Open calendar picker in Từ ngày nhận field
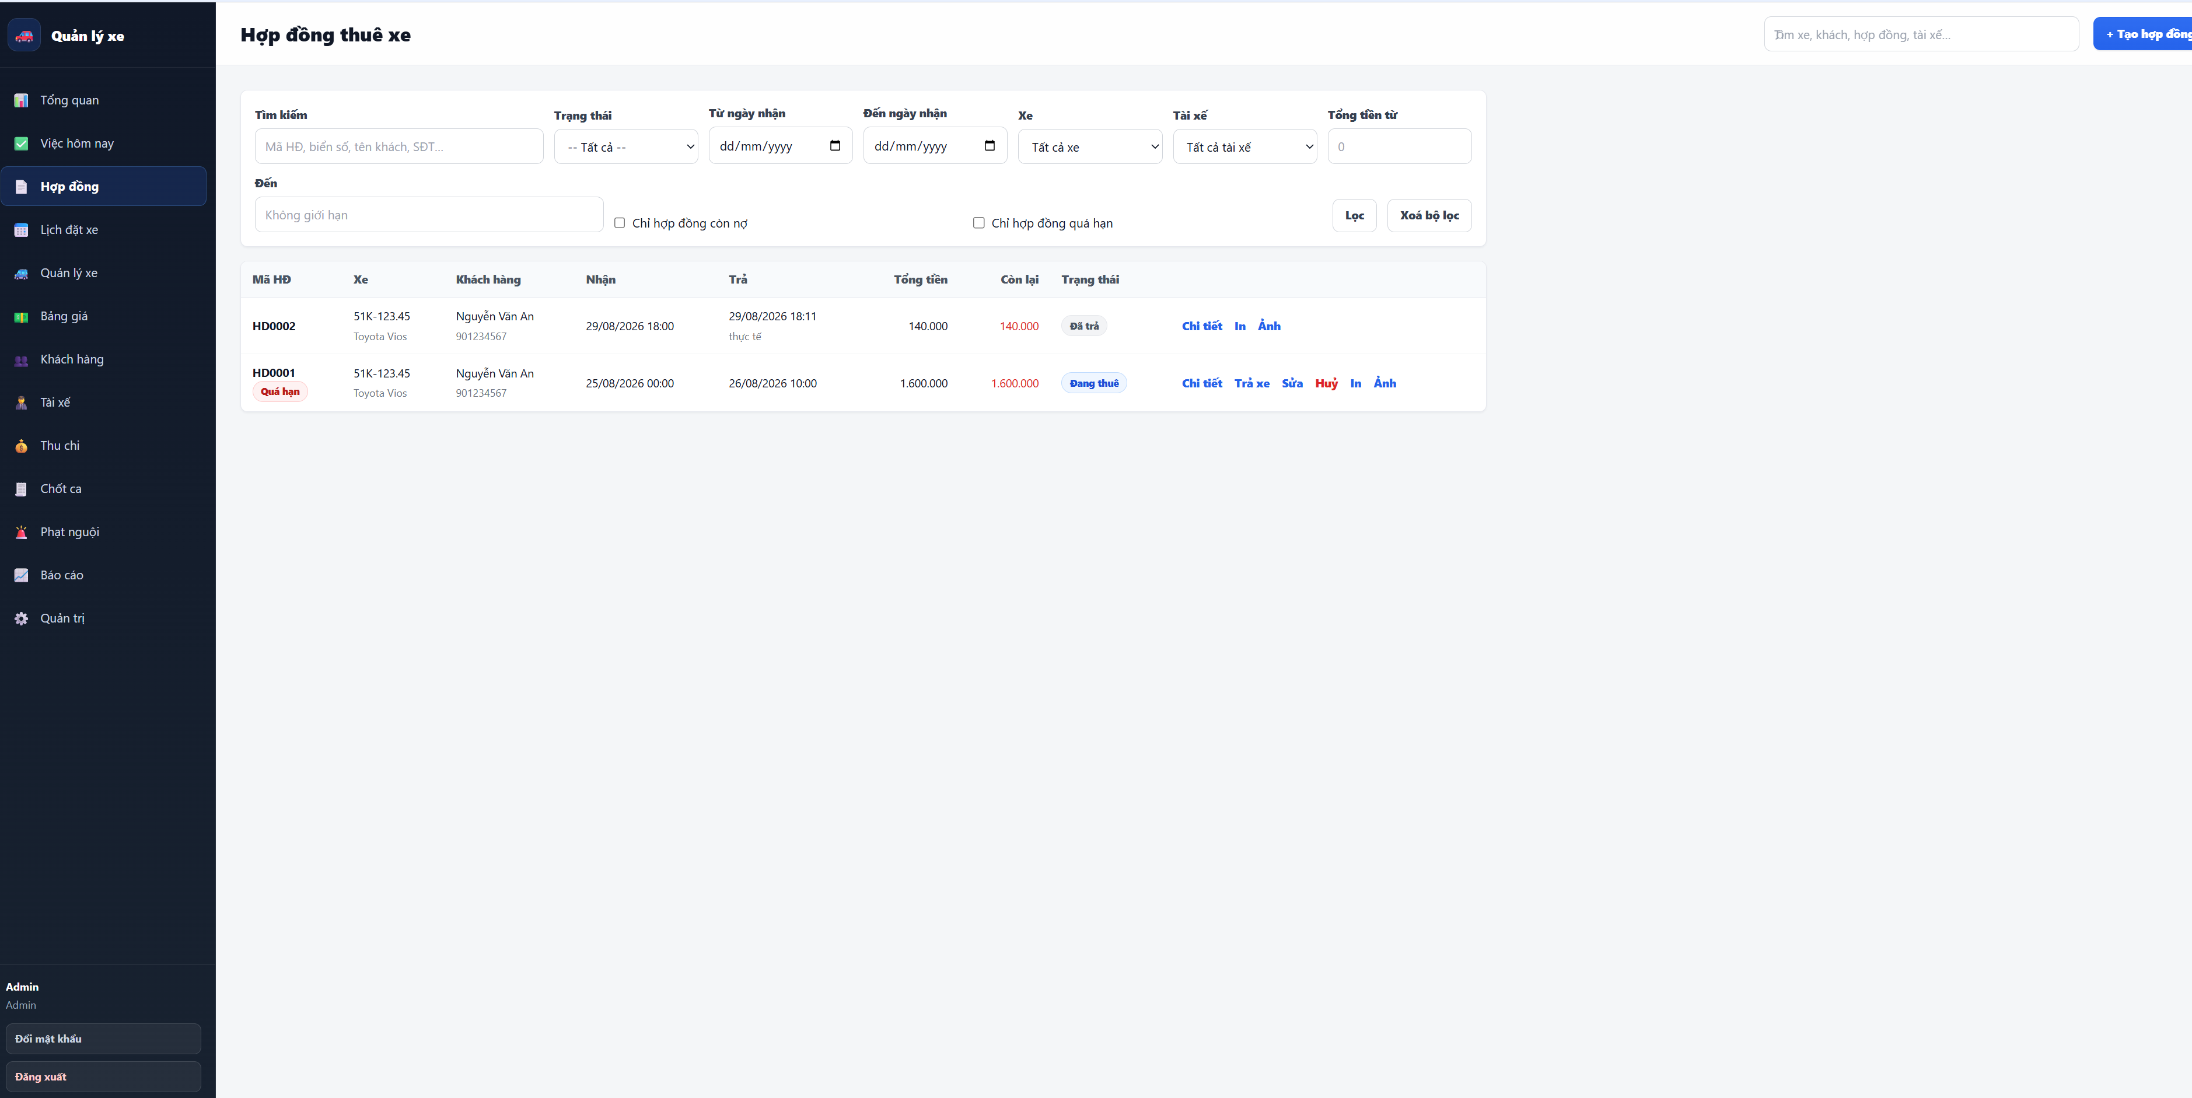Screen dimensions: 2192x1098 (835, 145)
